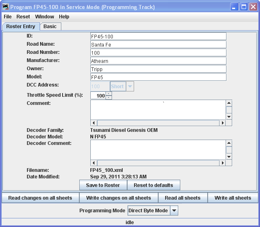Screen dimensions: 260x227
Task: Open the Window menu
Action: click(45, 17)
